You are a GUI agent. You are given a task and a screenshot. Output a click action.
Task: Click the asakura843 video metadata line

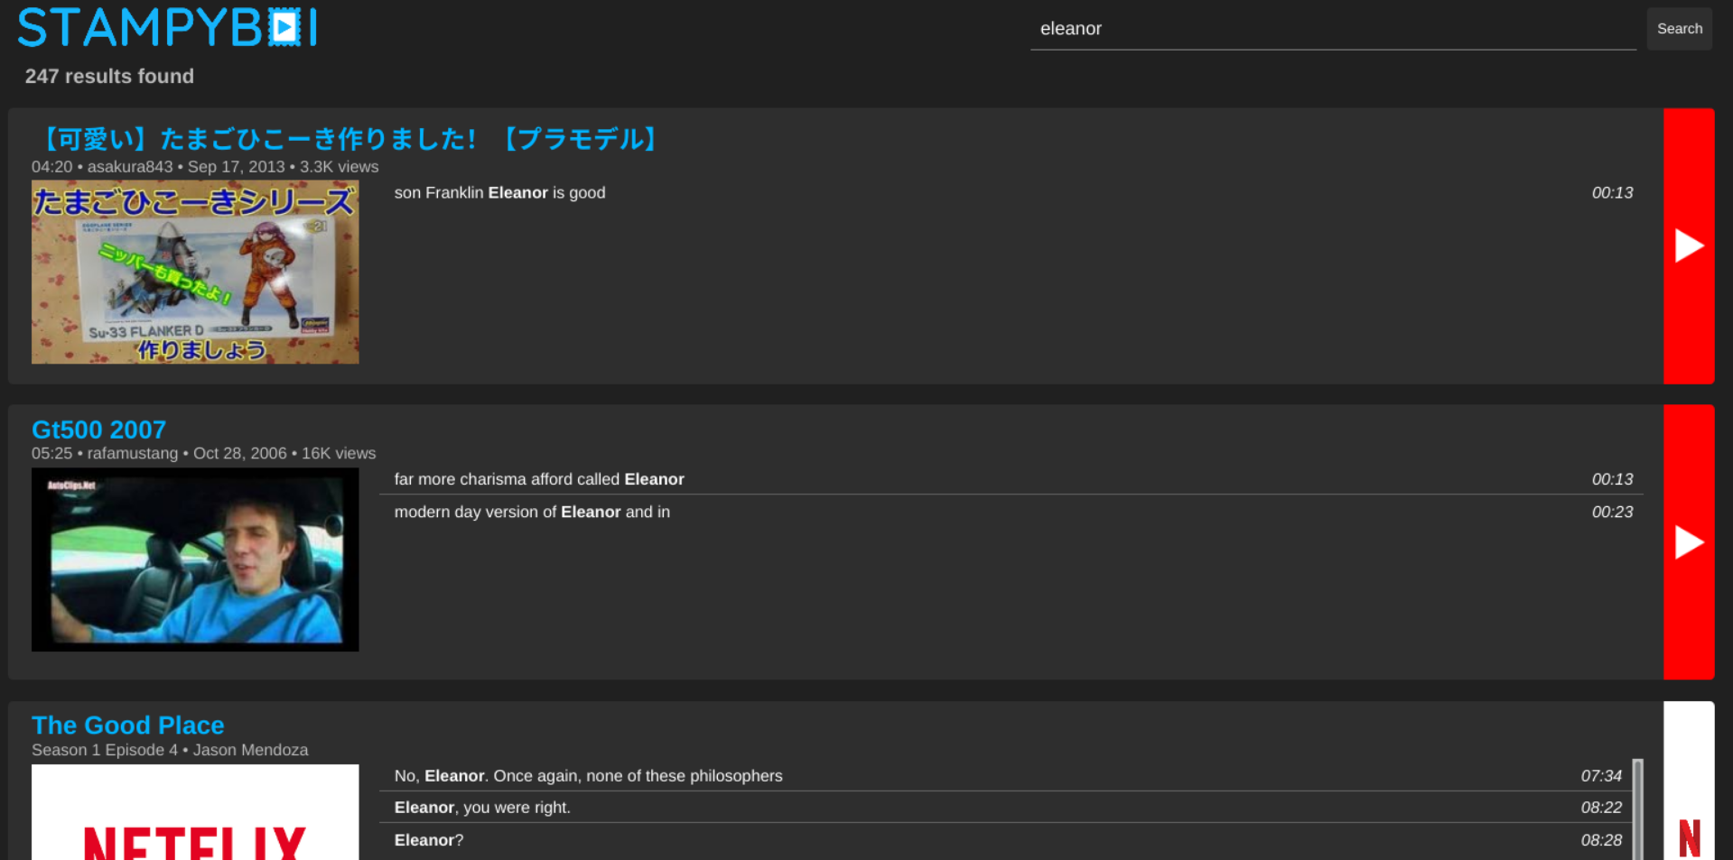click(x=205, y=167)
